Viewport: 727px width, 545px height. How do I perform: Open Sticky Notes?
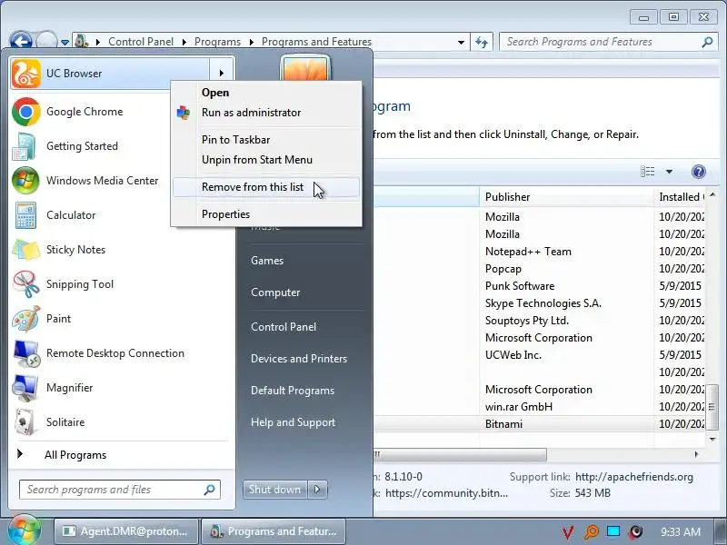[75, 250]
